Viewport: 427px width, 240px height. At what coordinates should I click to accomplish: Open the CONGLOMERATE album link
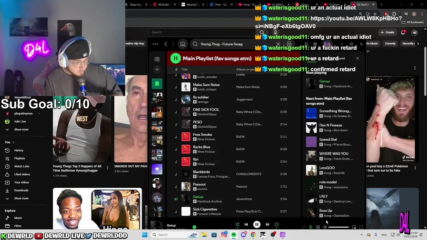(x=249, y=174)
